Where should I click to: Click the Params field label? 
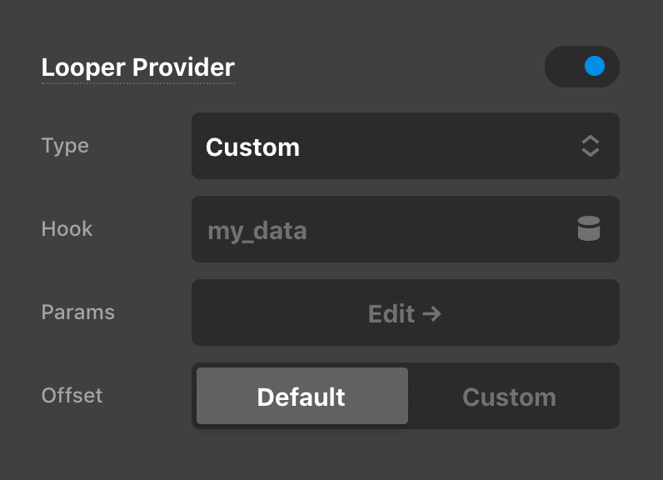78,312
